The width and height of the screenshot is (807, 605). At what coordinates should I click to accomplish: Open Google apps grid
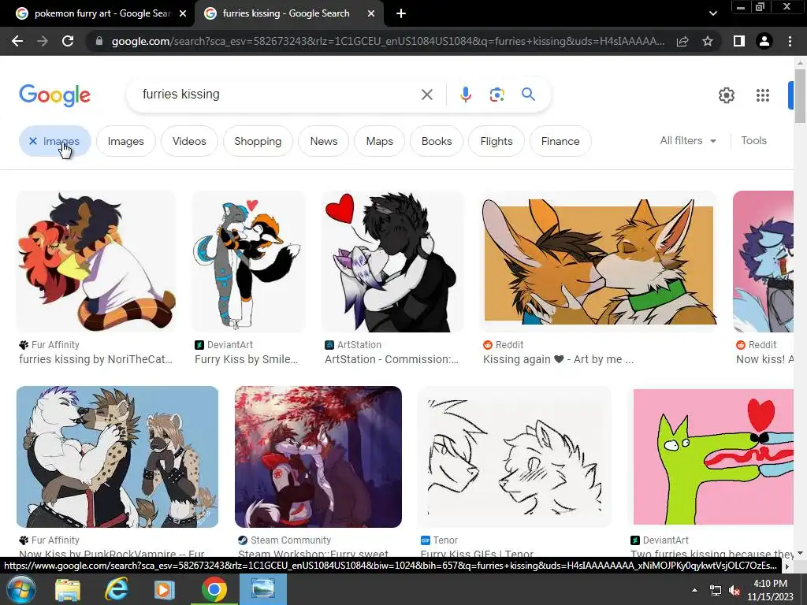pyautogui.click(x=763, y=95)
